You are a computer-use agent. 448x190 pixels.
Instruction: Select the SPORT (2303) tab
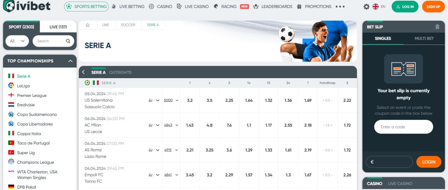(21, 27)
